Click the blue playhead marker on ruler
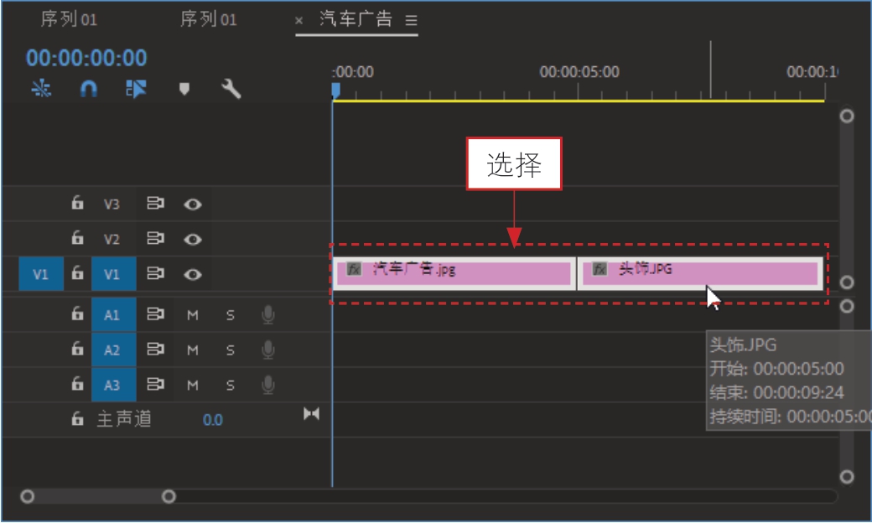The image size is (872, 523). [335, 90]
